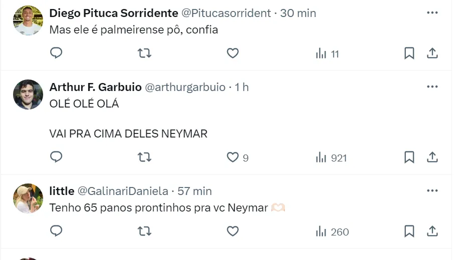Open more options on little's tweet

[432, 191]
